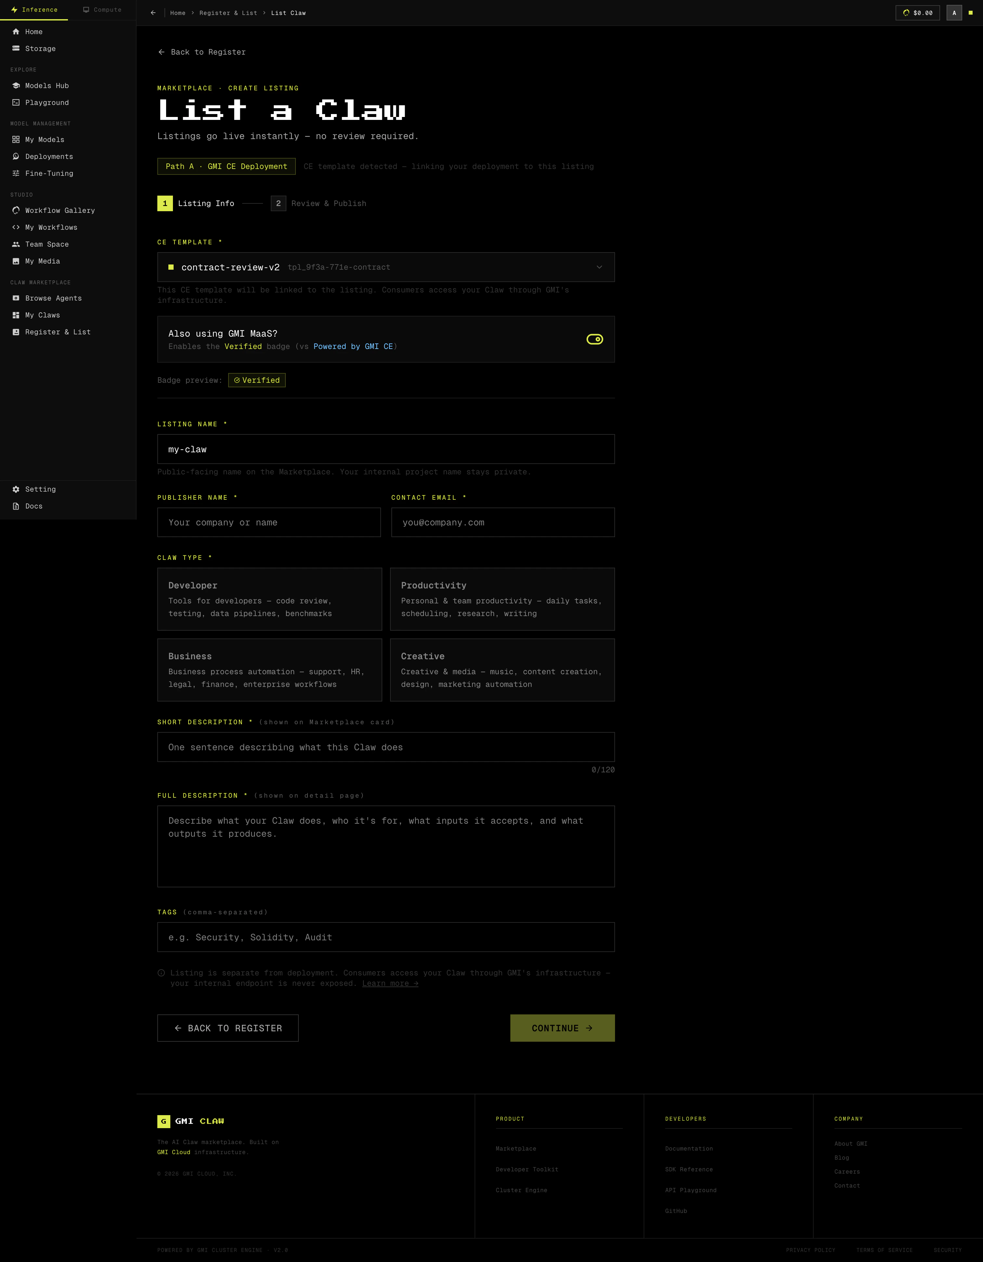
Task: Click back arrow in top breadcrumb bar
Action: (153, 13)
